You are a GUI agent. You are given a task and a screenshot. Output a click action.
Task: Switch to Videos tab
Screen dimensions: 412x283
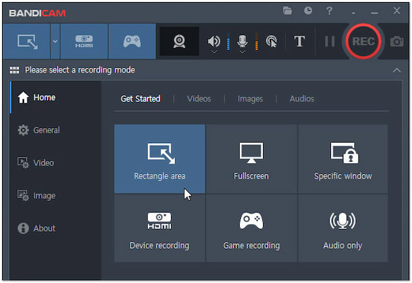pos(199,99)
